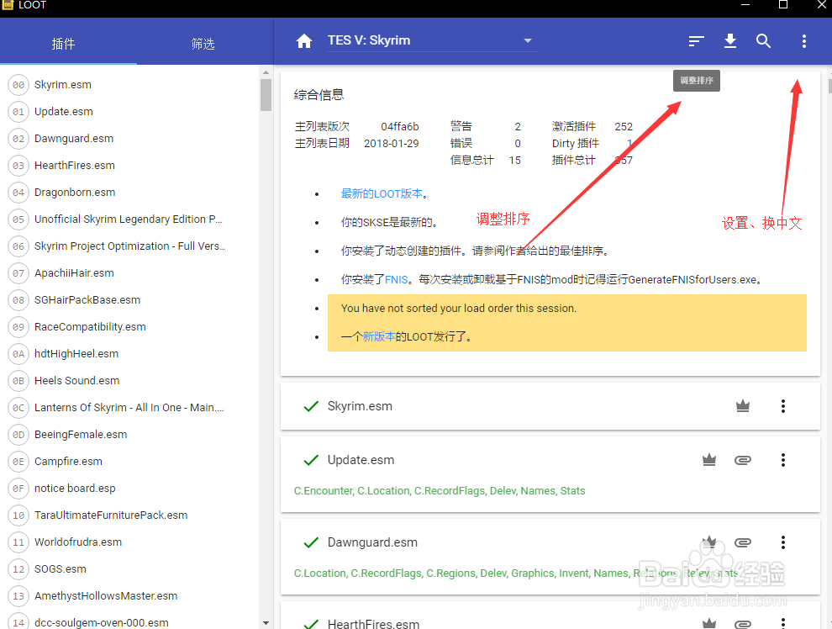Maximize the LOOT window
This screenshot has height=629, width=832.
[x=783, y=5]
